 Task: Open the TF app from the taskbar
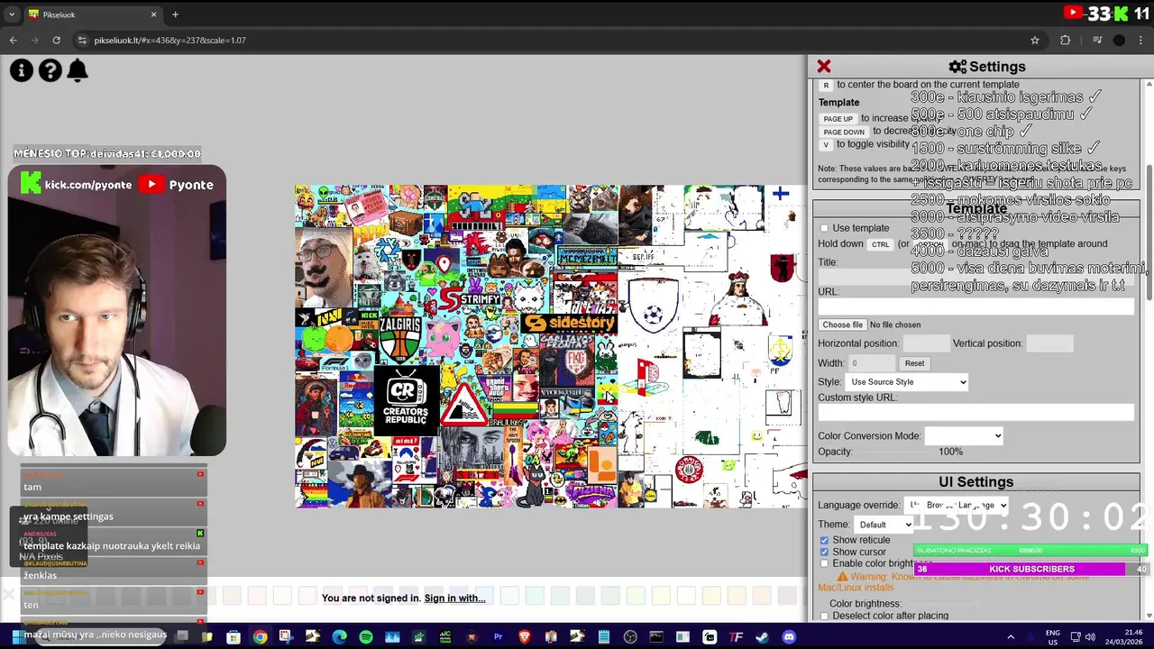[x=736, y=637]
